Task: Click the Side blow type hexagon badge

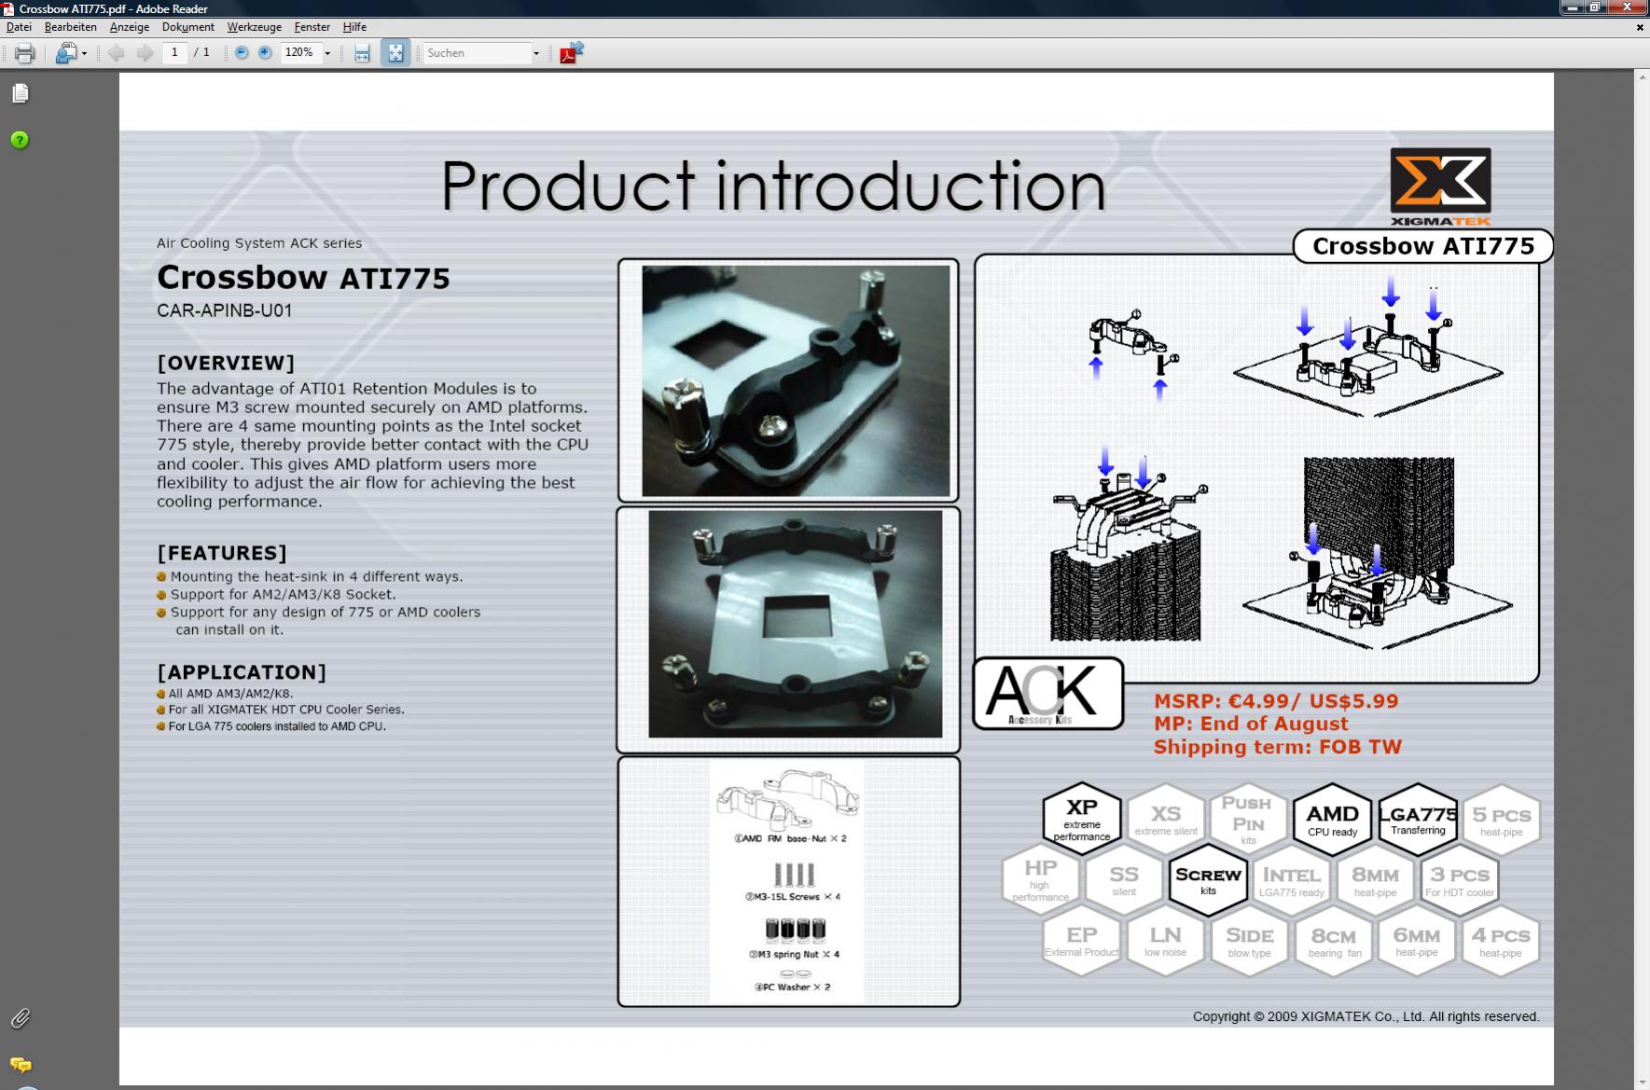Action: [x=1249, y=940]
